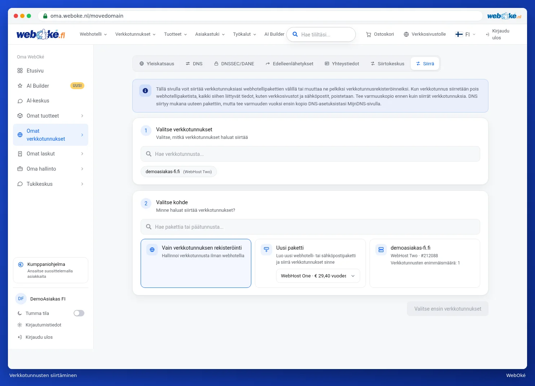535x386 pixels.
Task: Select domain chip demoasiakas-fi.fi (WebHost Two)
Action: pyautogui.click(x=179, y=172)
